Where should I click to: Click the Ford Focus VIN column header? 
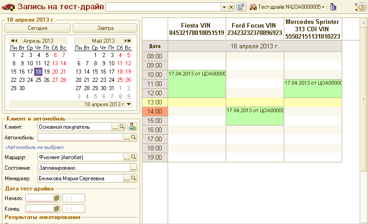(255, 29)
